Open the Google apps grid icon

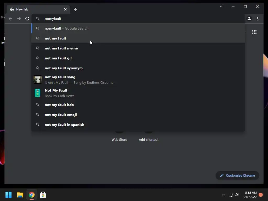click(x=254, y=32)
